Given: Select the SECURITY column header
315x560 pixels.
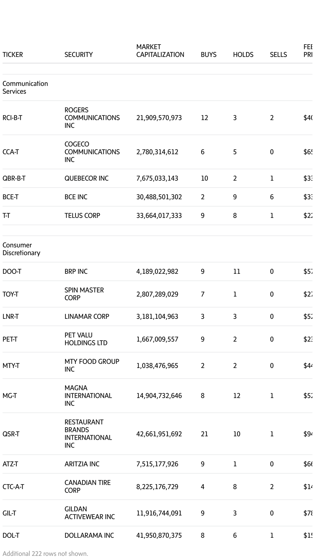Looking at the screenshot, I should (78, 55).
